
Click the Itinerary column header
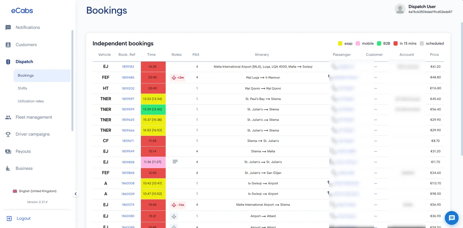tap(262, 55)
